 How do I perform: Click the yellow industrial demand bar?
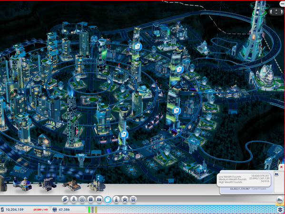[96, 210]
